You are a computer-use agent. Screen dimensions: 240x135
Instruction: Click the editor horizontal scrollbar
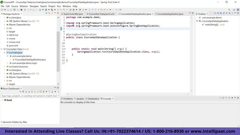(128, 94)
